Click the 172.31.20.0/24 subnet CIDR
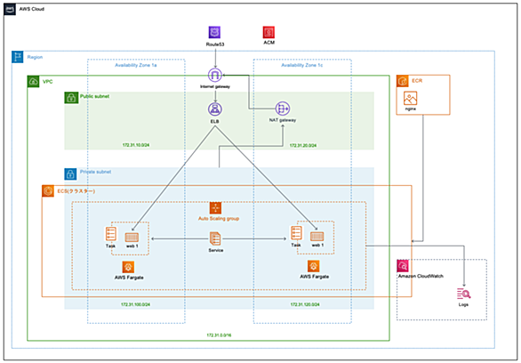Image resolution: width=521 pixels, height=363 pixels. [x=303, y=146]
